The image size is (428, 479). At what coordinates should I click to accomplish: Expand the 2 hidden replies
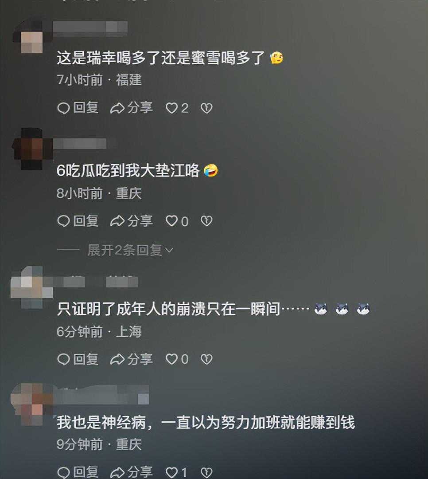tap(125, 250)
